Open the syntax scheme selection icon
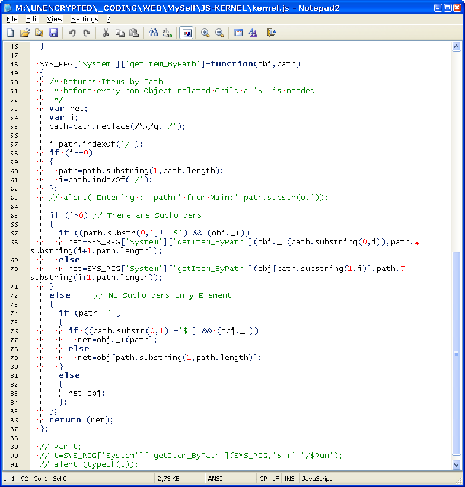 238,33
